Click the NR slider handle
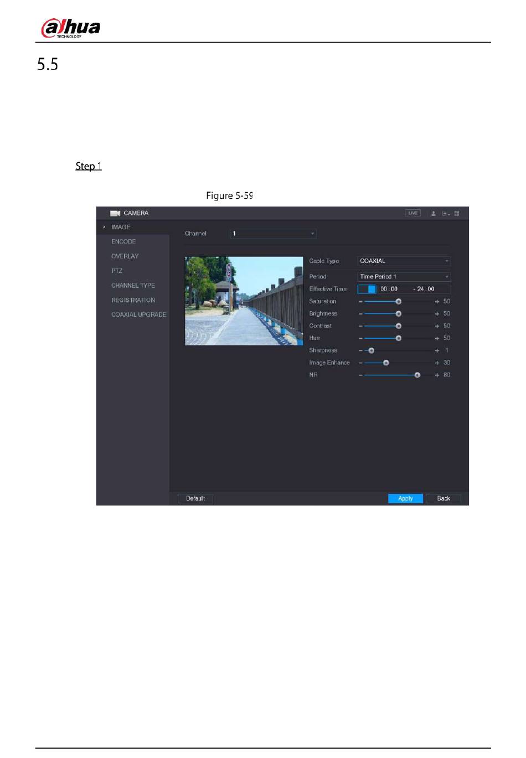Image resolution: width=526 pixels, height=758 pixels. [417, 375]
